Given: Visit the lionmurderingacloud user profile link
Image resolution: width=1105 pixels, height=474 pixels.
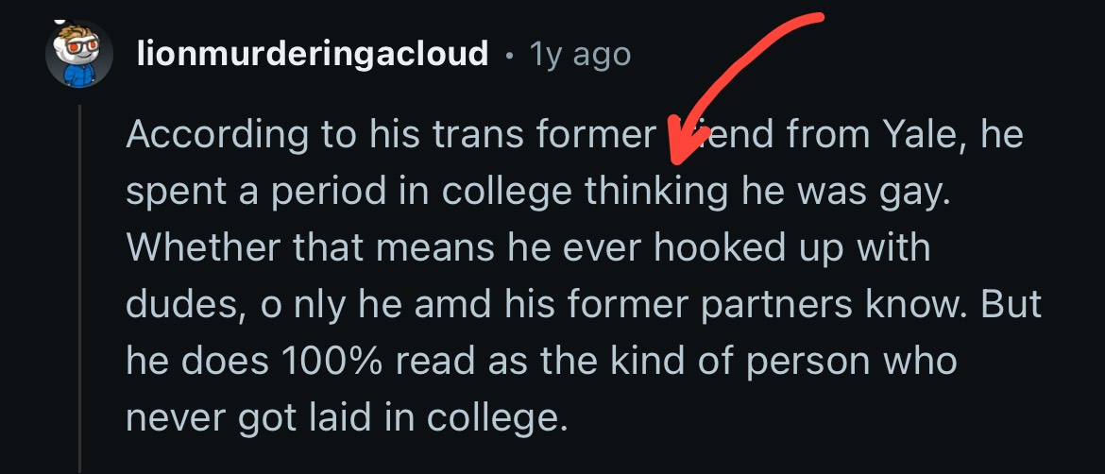Looking at the screenshot, I should [313, 54].
